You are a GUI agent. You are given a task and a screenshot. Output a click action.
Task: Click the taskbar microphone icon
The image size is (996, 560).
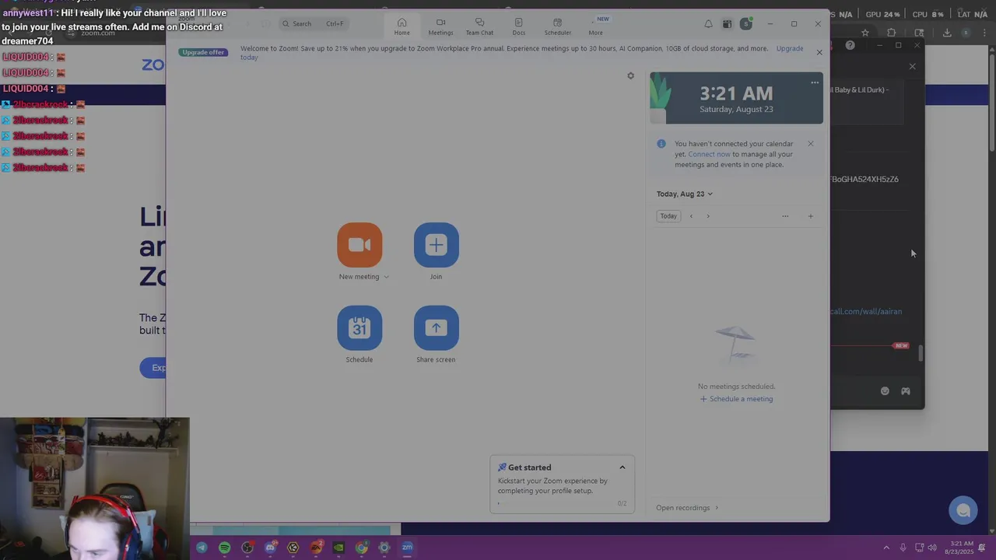click(x=903, y=548)
